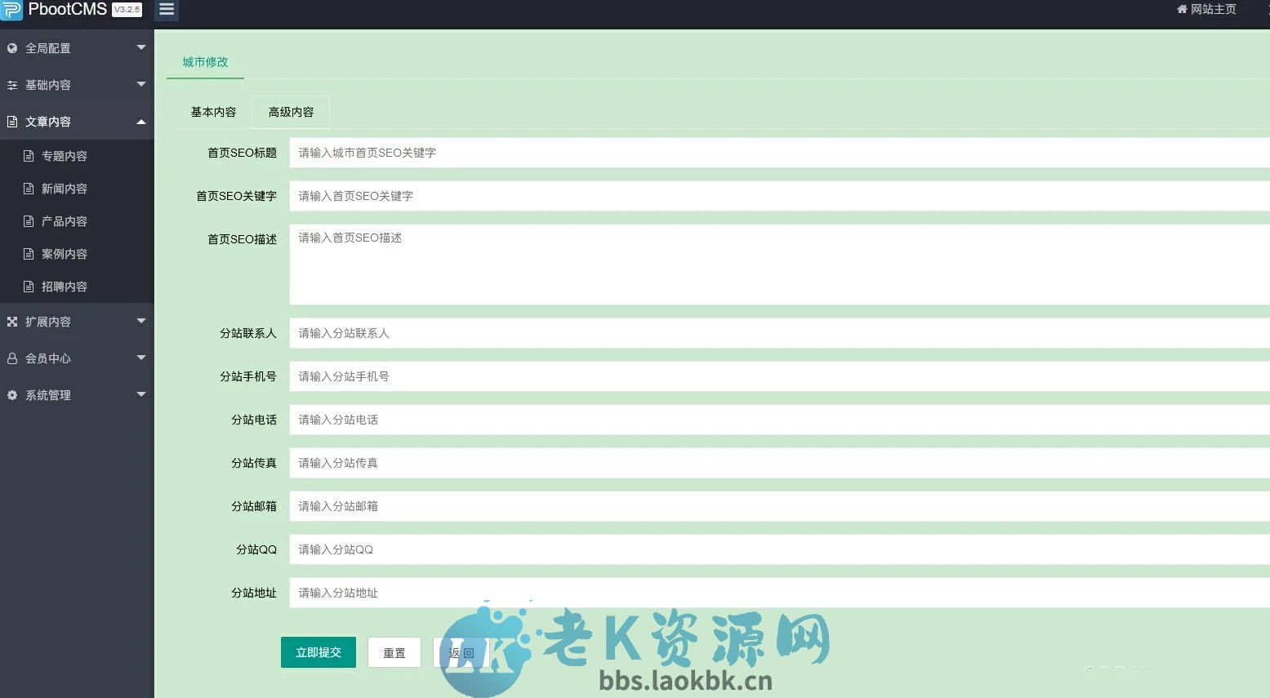Open 新闻内容 from the sidebar
The width and height of the screenshot is (1270, 698).
point(65,188)
